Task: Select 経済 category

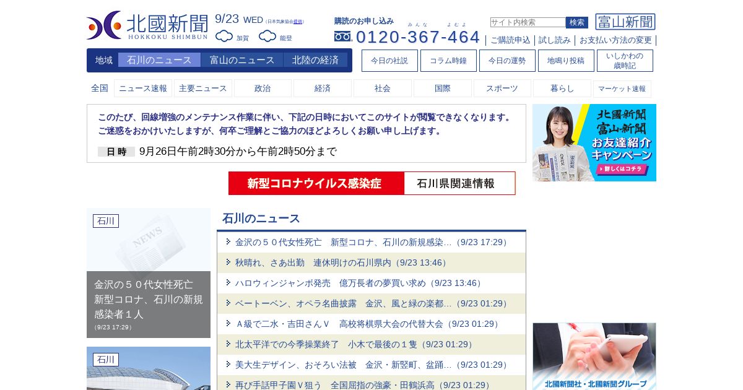Action: [323, 89]
